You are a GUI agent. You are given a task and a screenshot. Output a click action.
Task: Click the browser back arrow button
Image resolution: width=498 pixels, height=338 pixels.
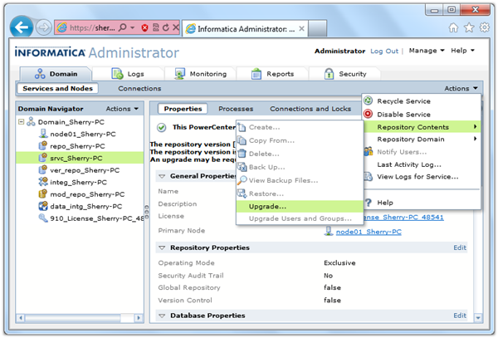[x=22, y=27]
